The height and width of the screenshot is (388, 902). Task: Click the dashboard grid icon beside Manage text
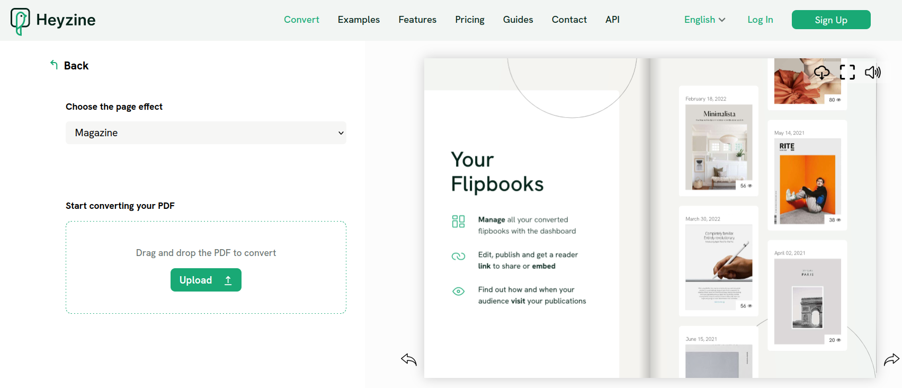(458, 221)
